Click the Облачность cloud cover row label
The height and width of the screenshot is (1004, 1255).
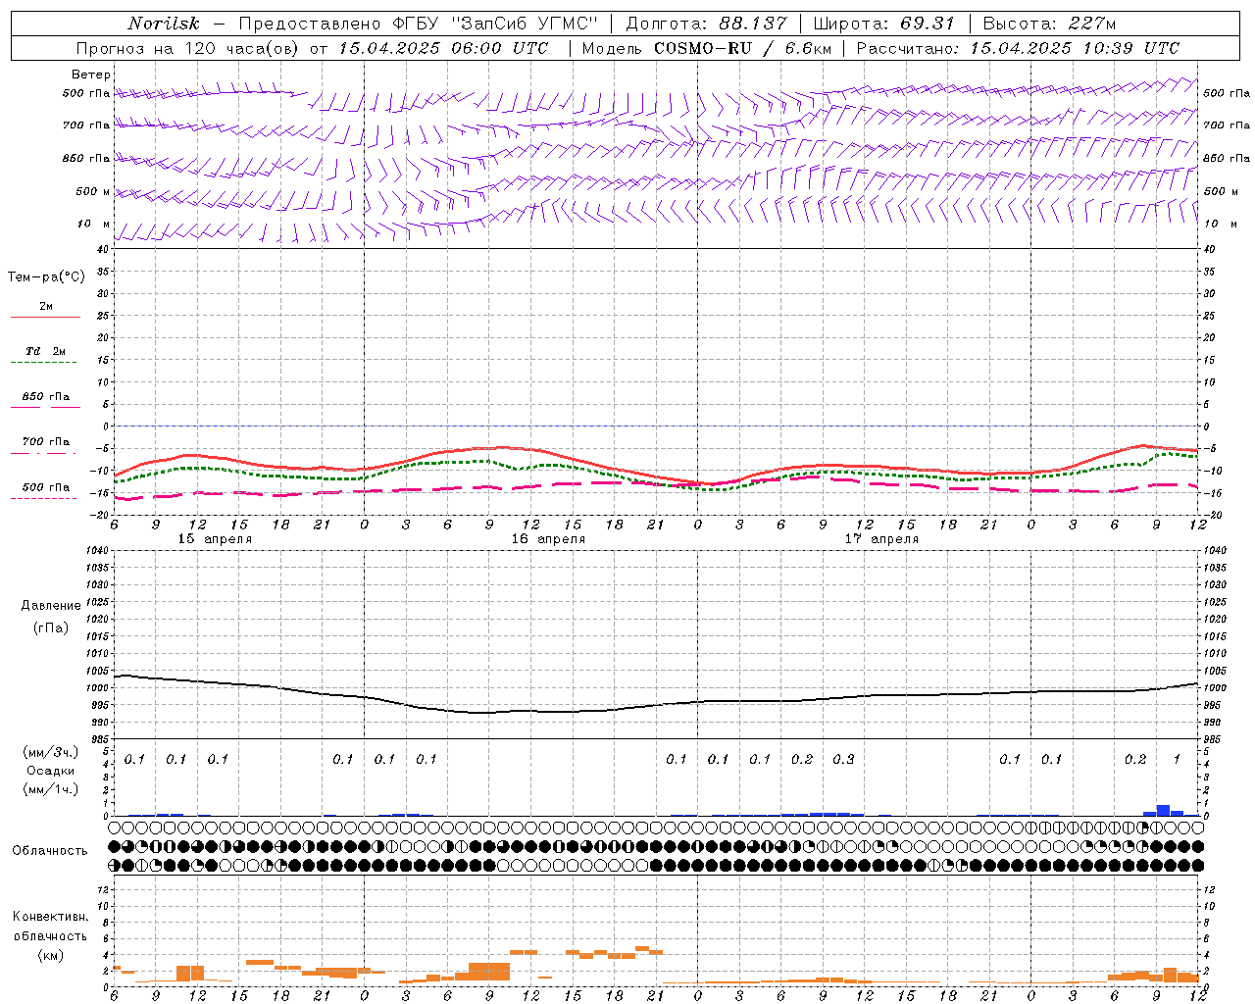50,850
